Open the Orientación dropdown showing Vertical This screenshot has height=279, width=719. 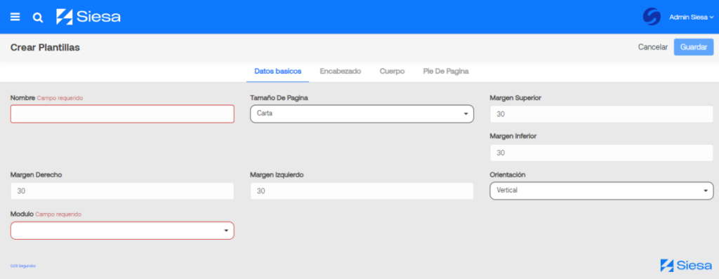tap(602, 191)
